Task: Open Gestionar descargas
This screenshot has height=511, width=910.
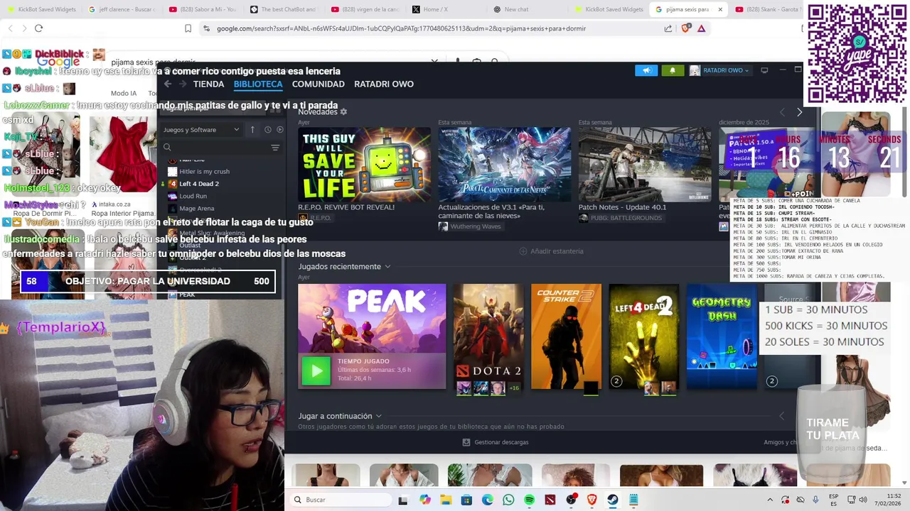Action: tap(496, 442)
